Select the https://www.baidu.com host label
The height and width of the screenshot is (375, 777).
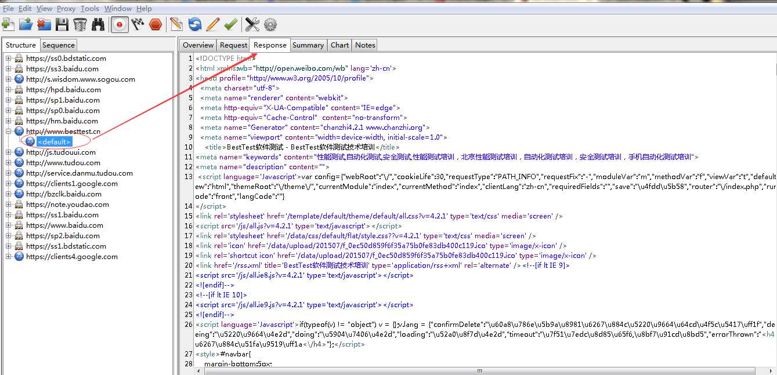click(64, 225)
